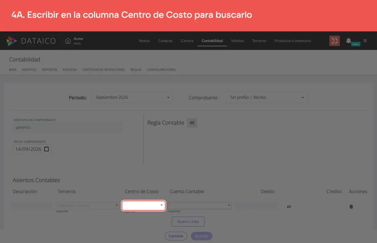
Task: Switch to CONFIGURACIONES tab
Action: pyautogui.click(x=161, y=70)
